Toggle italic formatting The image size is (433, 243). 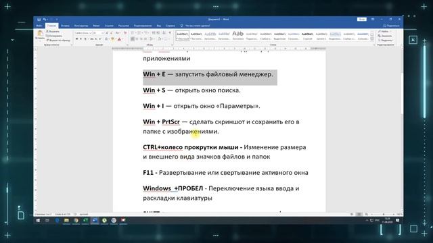point(81,39)
